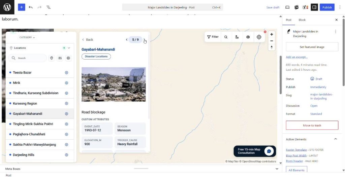Switch to the Post tab

pyautogui.click(x=288, y=20)
